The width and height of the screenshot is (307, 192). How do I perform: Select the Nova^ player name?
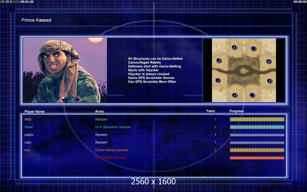(29, 127)
